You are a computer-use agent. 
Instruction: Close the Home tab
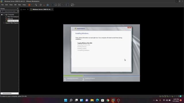pos(28,9)
